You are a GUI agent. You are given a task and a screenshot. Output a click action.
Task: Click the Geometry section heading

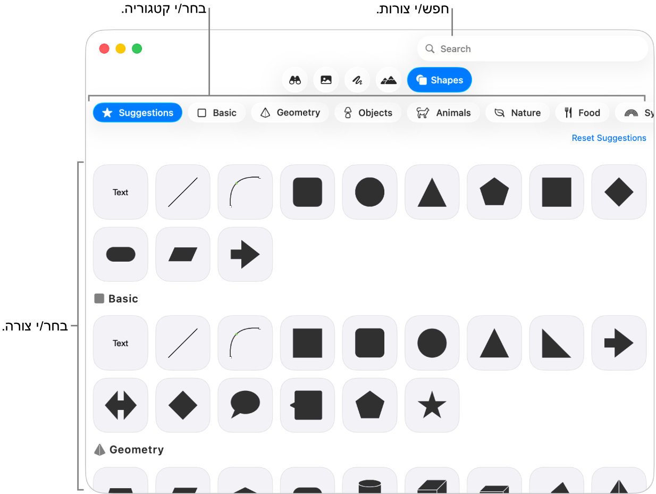129,450
